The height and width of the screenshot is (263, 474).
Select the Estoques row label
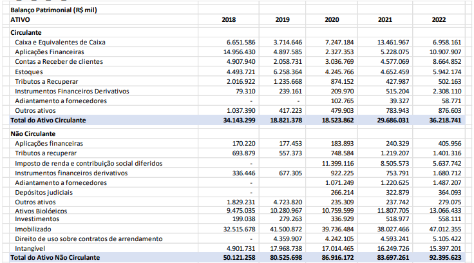coord(28,72)
